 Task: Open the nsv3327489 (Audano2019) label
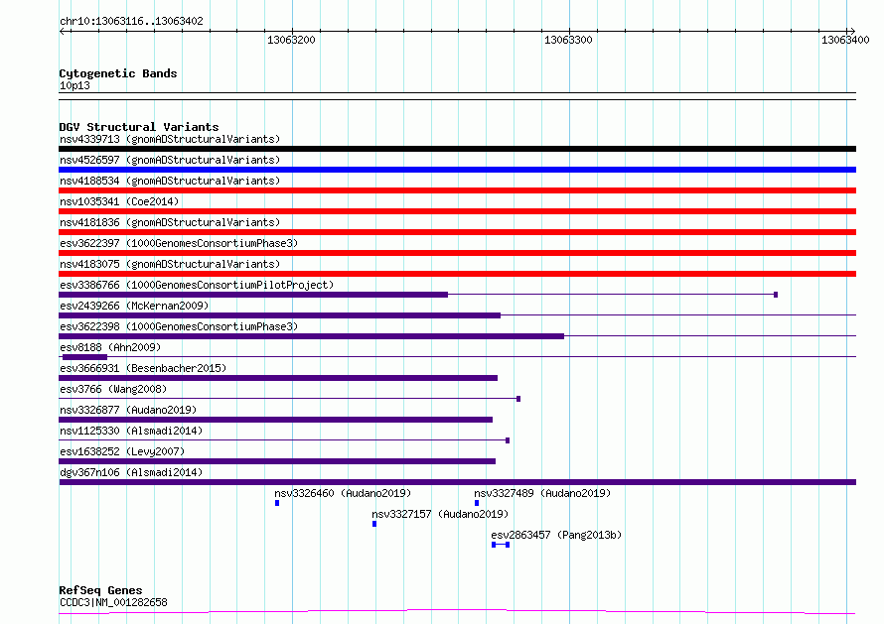[542, 493]
